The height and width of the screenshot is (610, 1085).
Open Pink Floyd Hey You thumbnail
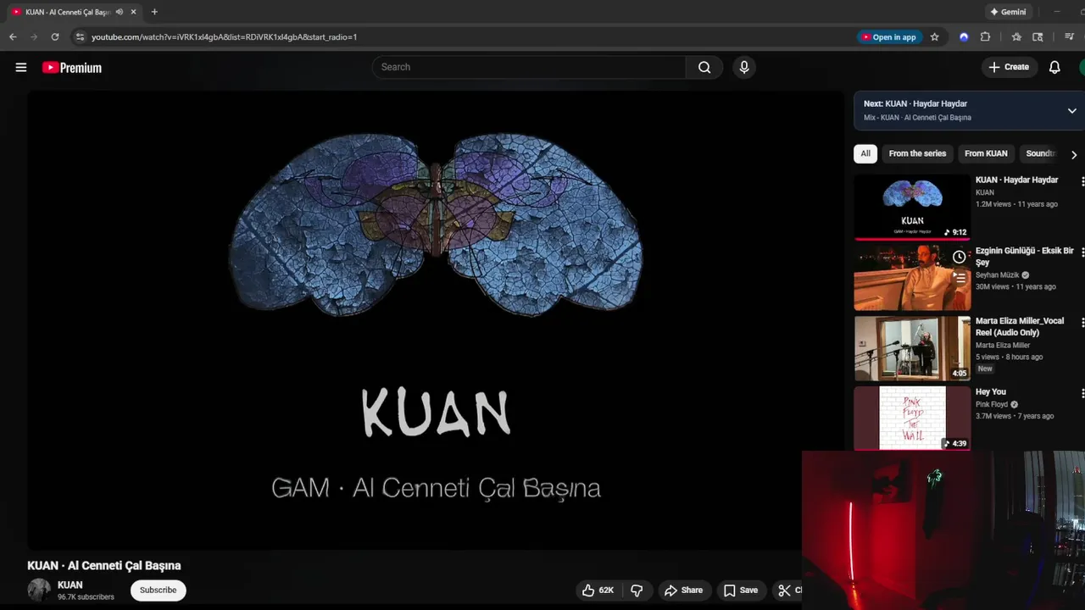(912, 419)
